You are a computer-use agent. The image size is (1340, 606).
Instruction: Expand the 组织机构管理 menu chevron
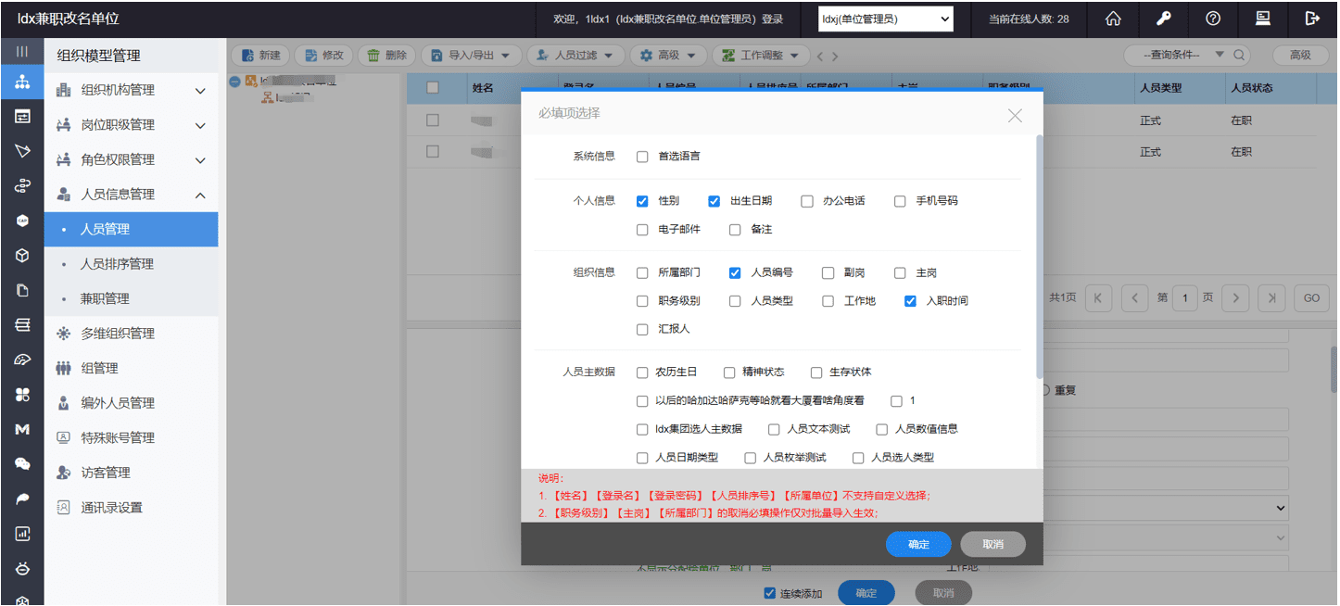click(x=200, y=91)
